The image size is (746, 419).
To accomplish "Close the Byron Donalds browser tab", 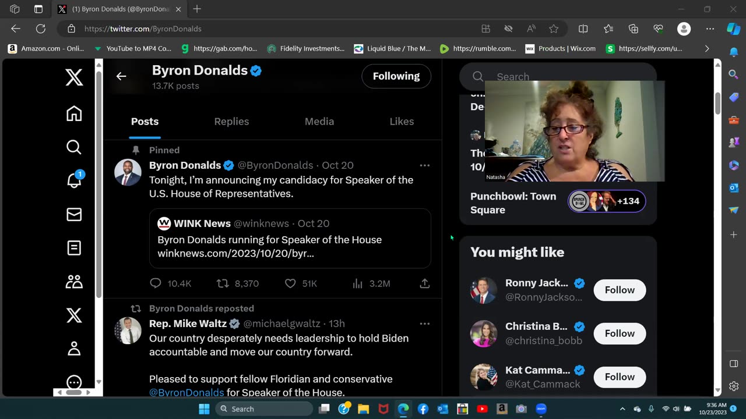I will pyautogui.click(x=178, y=9).
